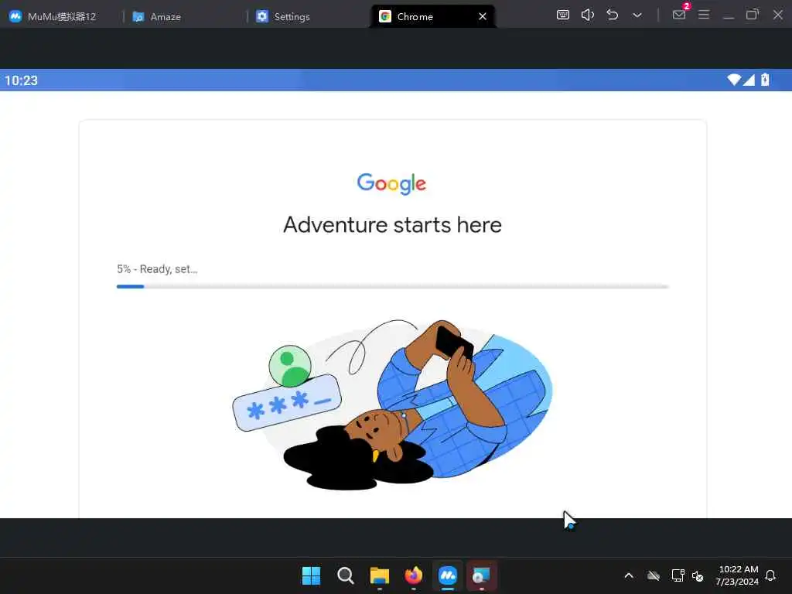The width and height of the screenshot is (792, 594).
Task: Restore down the MuMu emulator window
Action: click(x=753, y=15)
